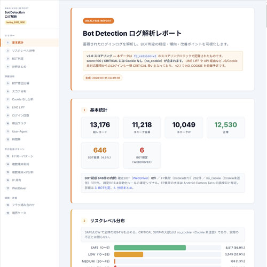267x267 pixels.
Task: Click the 8,817 SAFE count value
Action: tap(235, 248)
